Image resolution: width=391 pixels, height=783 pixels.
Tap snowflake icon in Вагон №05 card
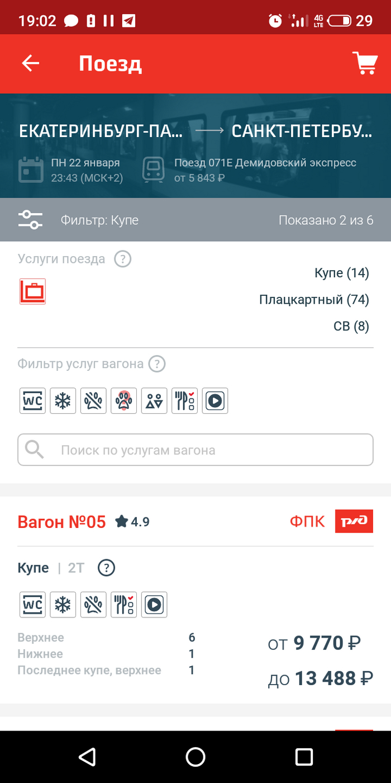tap(63, 605)
